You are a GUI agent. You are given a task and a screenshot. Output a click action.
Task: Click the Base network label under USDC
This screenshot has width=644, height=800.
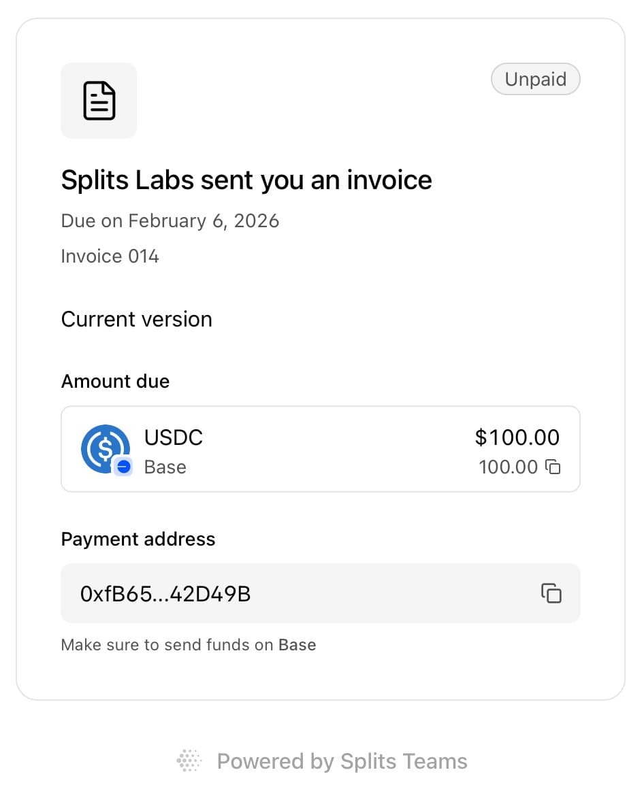coord(165,467)
